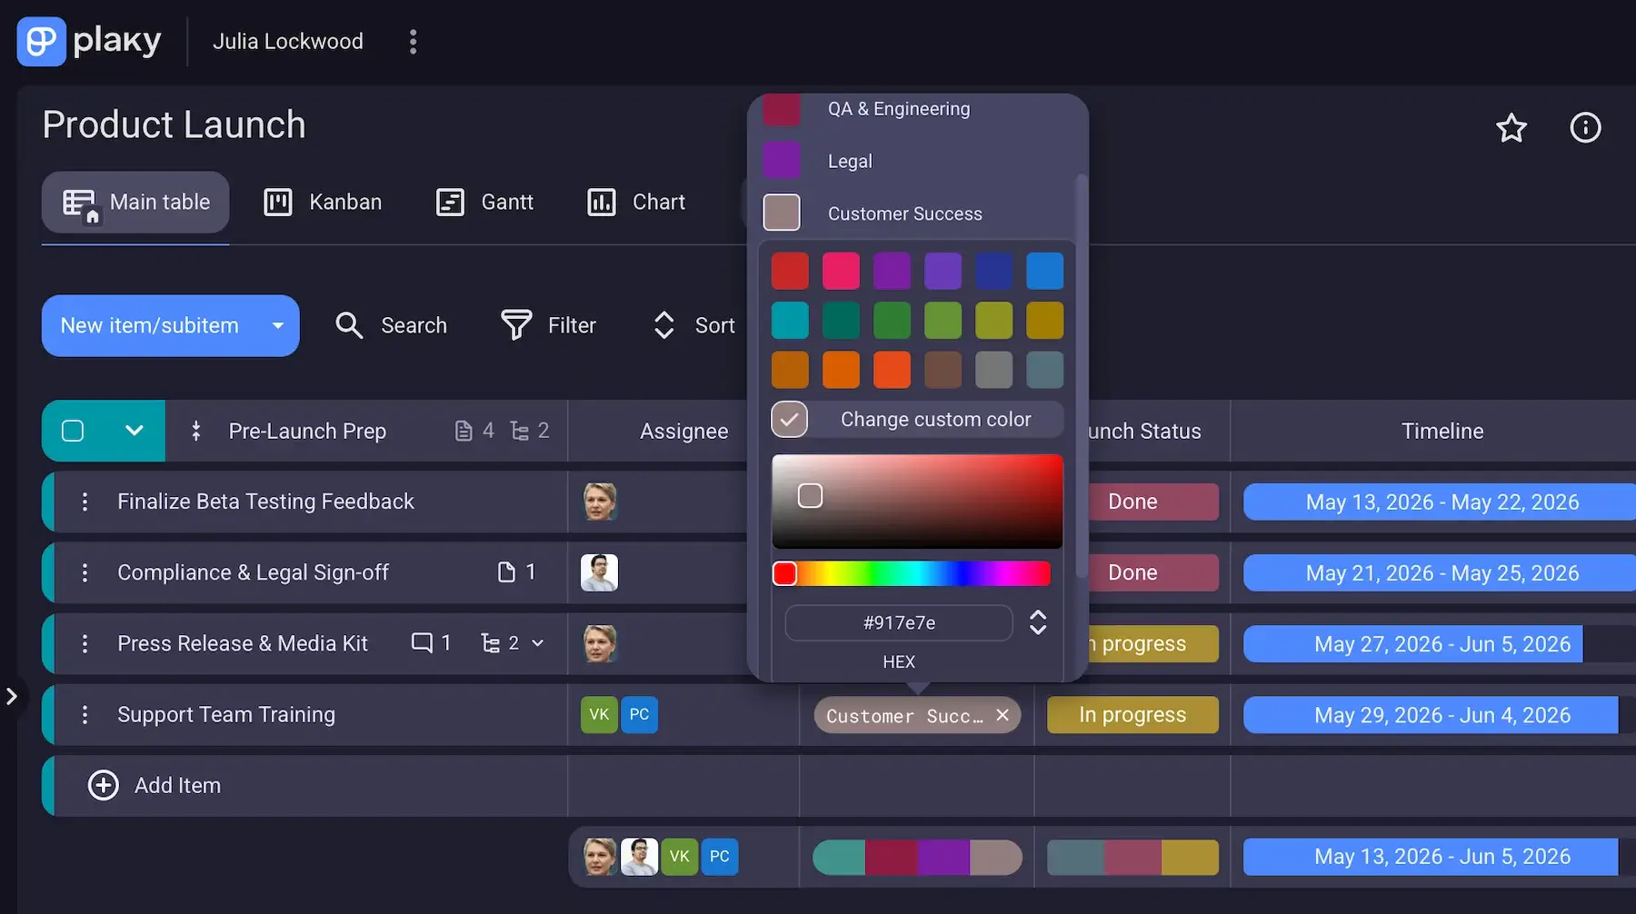Expand the left sidebar with the arrow

[12, 697]
